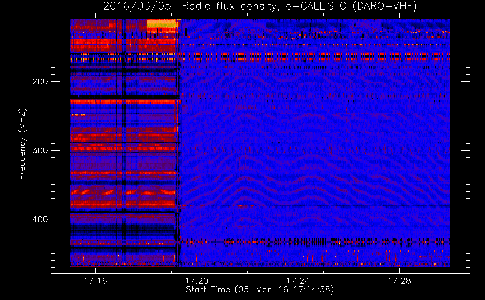485x300 pixels.
Task: Click the Start Time axis caption
Action: 260,290
